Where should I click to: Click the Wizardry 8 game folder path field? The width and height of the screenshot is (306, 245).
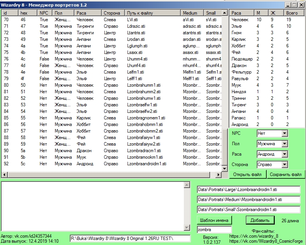pyautogui.click(x=129, y=238)
